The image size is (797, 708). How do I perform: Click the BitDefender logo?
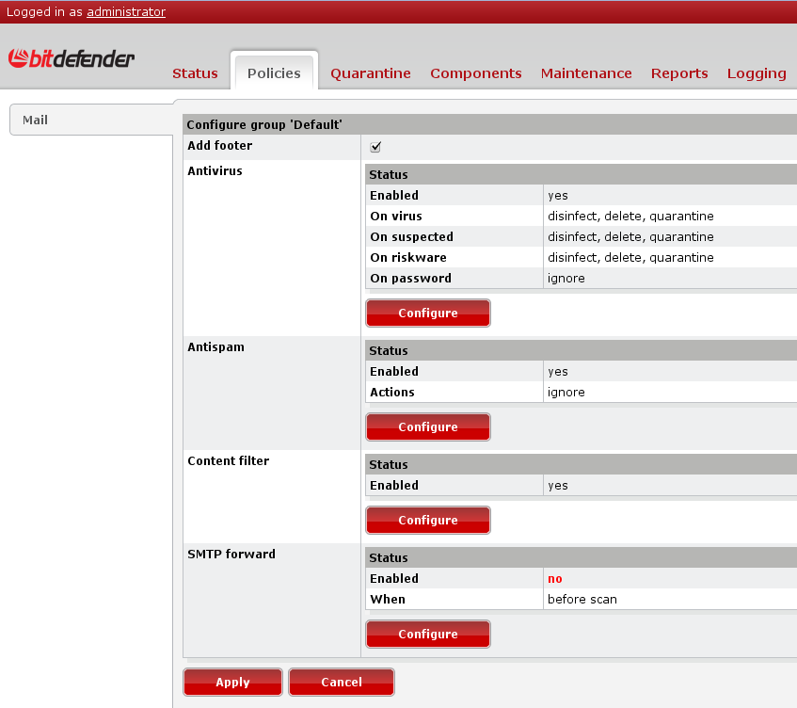pyautogui.click(x=72, y=59)
